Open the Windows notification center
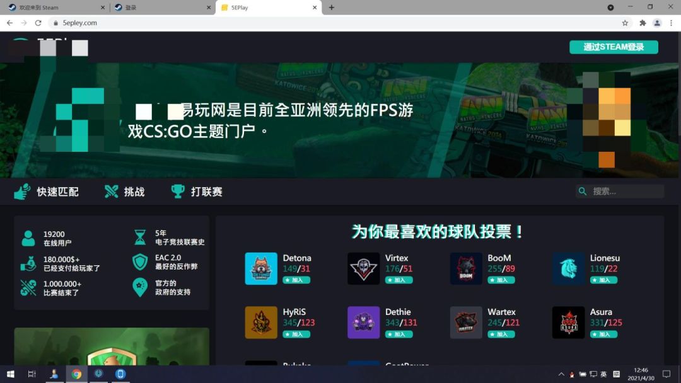This screenshot has width=681, height=383. 666,374
